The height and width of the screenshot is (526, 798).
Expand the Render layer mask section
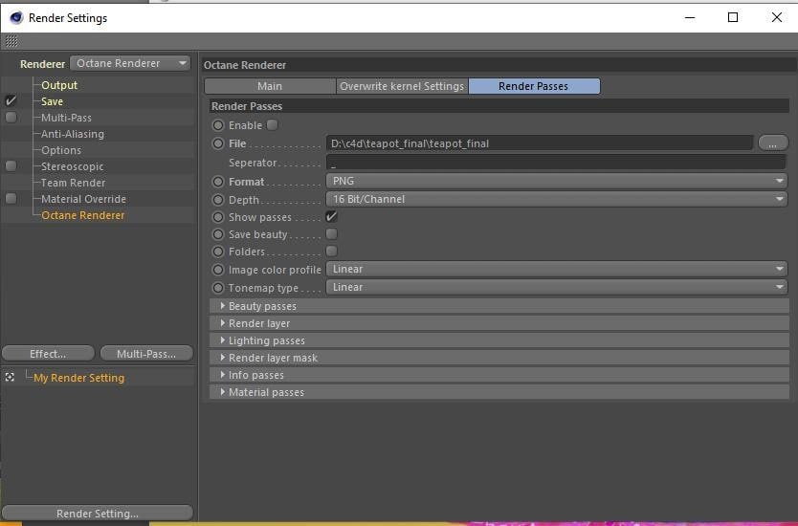[499, 358]
